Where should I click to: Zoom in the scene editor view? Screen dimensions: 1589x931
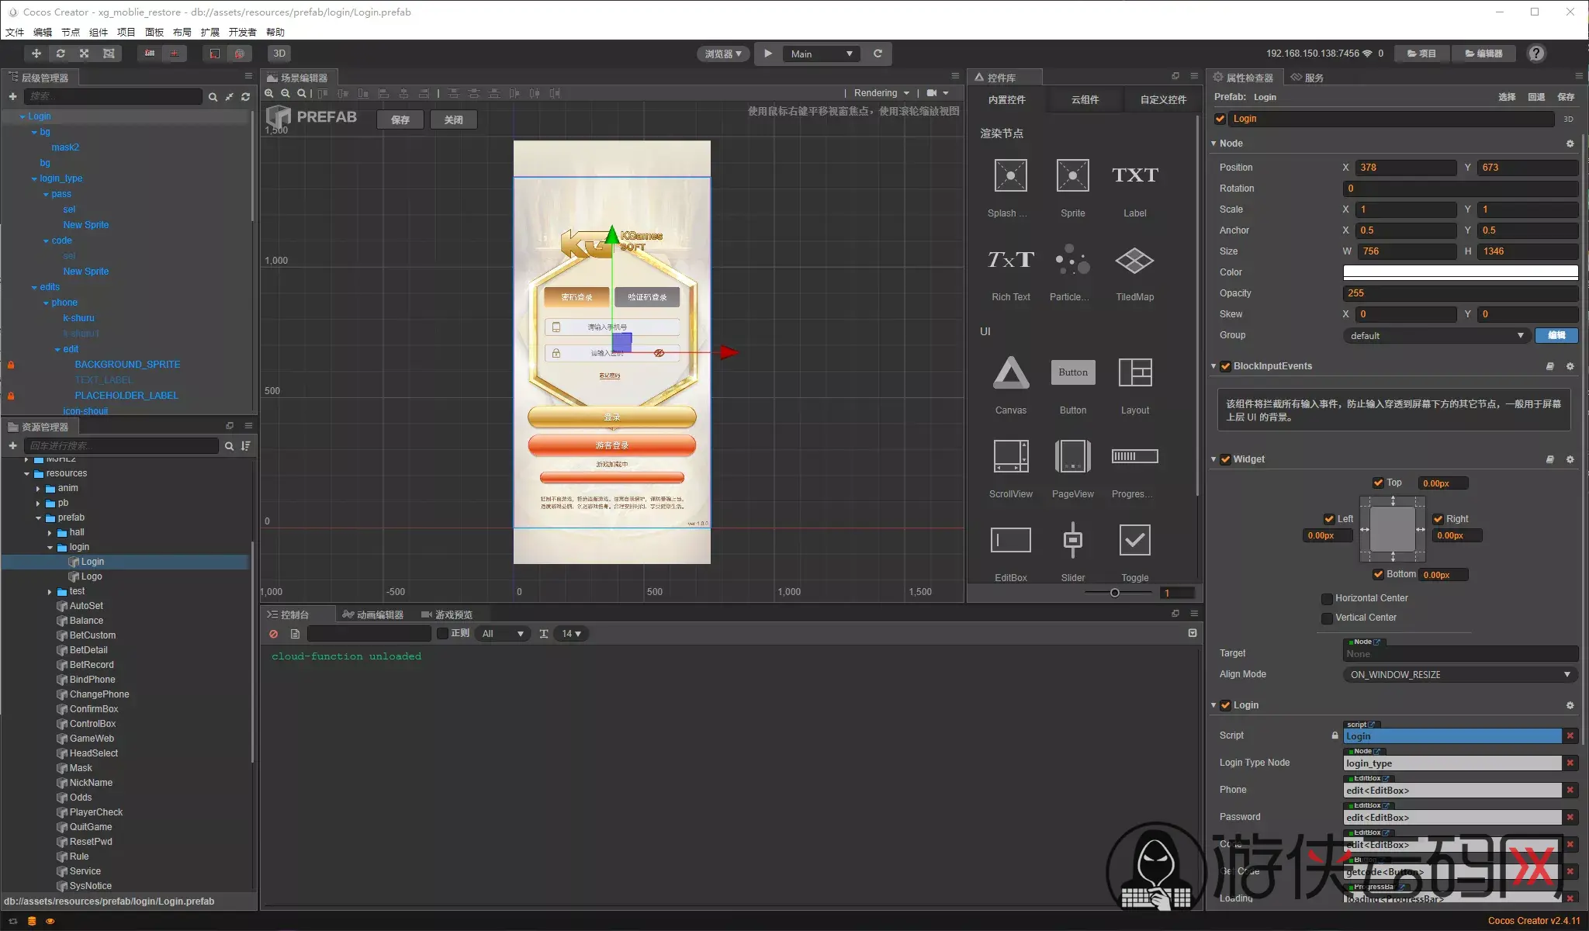(269, 93)
